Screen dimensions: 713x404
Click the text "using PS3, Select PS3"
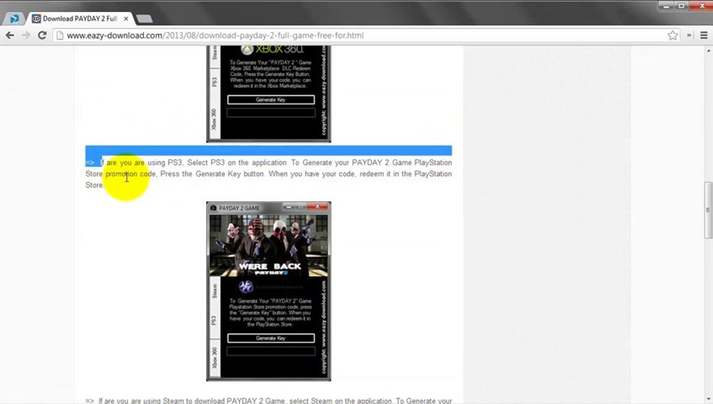186,162
